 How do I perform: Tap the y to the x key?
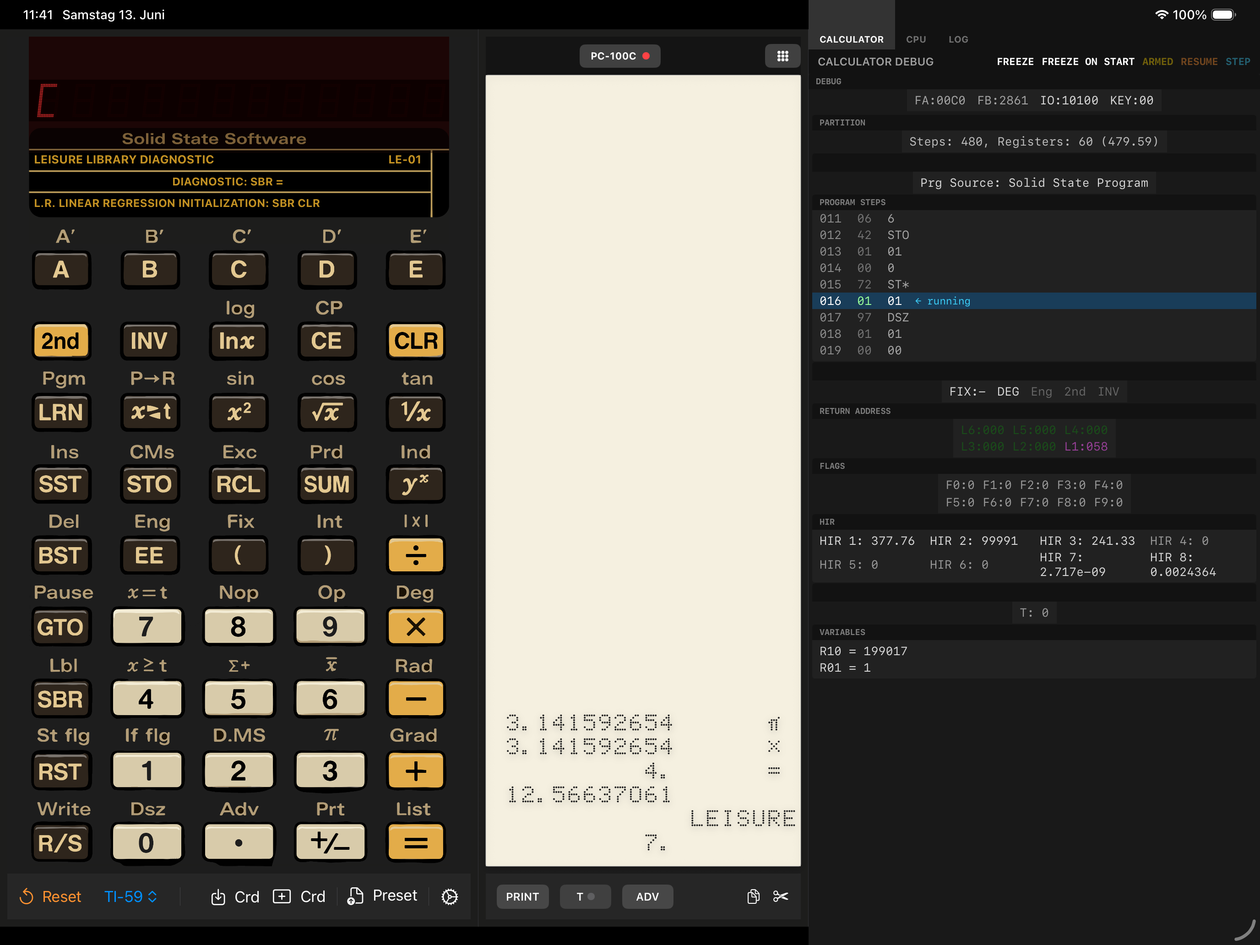pyautogui.click(x=415, y=483)
